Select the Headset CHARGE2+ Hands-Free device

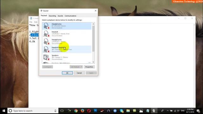pyautogui.click(x=67, y=34)
